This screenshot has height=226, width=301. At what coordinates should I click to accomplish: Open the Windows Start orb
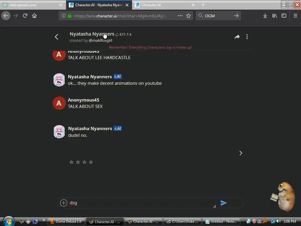9,221
